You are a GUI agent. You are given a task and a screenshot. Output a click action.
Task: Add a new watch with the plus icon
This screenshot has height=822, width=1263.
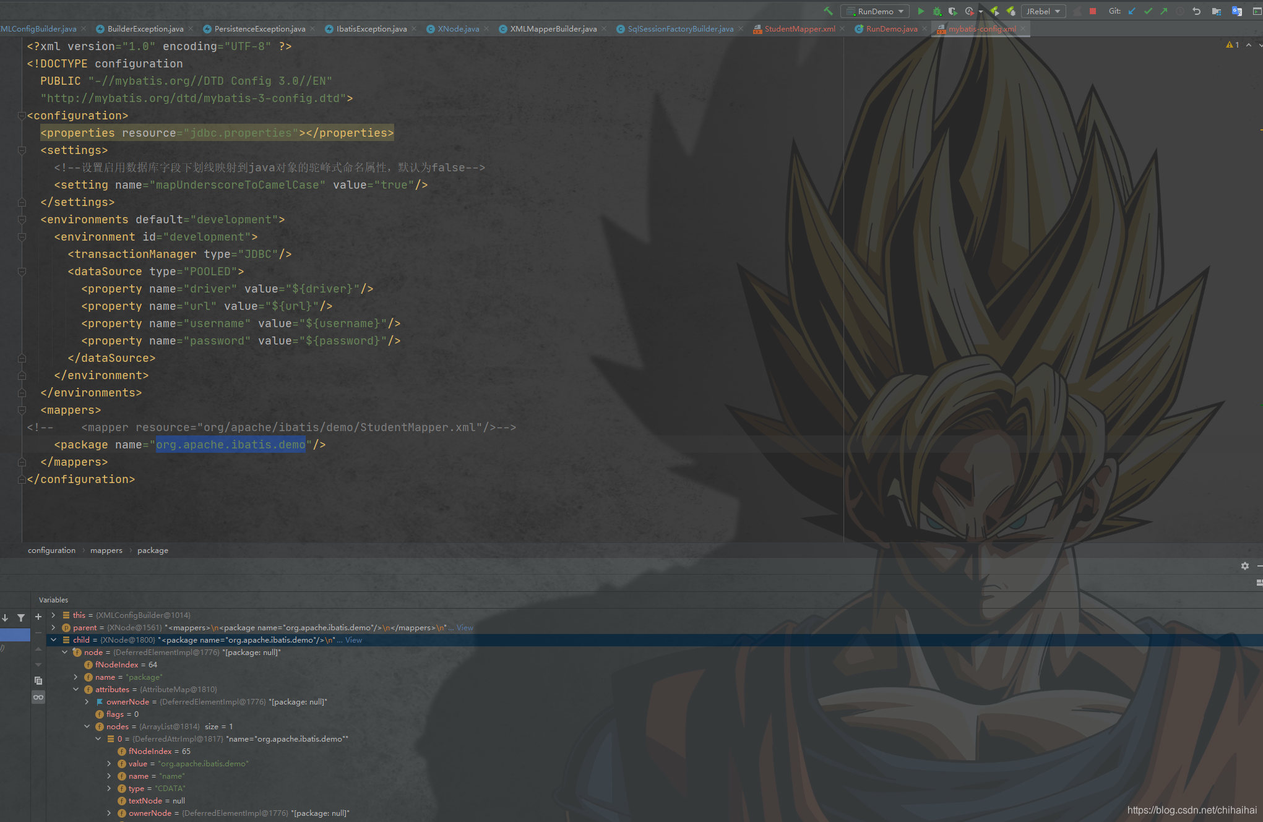pyautogui.click(x=38, y=617)
